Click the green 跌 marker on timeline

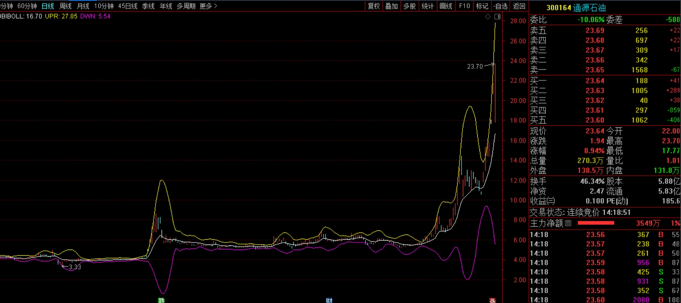pyautogui.click(x=161, y=300)
